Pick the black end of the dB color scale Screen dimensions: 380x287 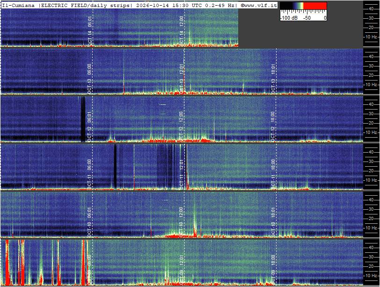pyautogui.click(x=286, y=6)
